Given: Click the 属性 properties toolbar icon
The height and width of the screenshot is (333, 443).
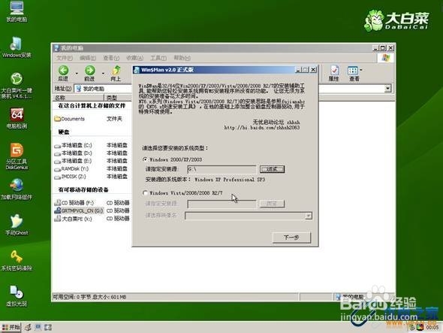Looking at the screenshot, I should 334,73.
